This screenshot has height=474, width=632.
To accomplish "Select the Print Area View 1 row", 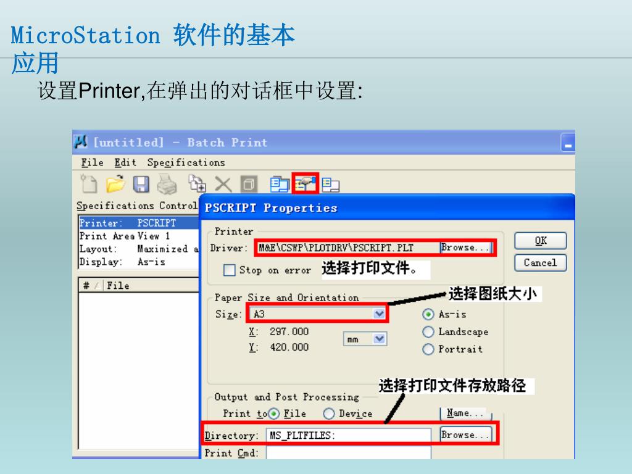I will coord(139,236).
